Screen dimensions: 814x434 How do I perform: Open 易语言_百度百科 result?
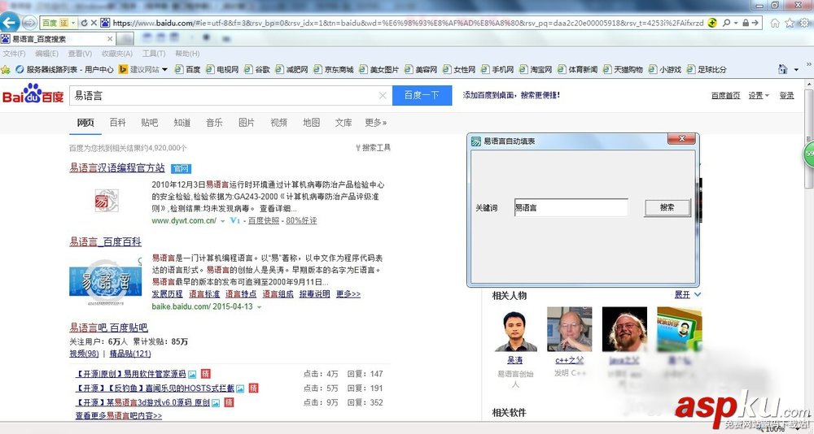[105, 241]
